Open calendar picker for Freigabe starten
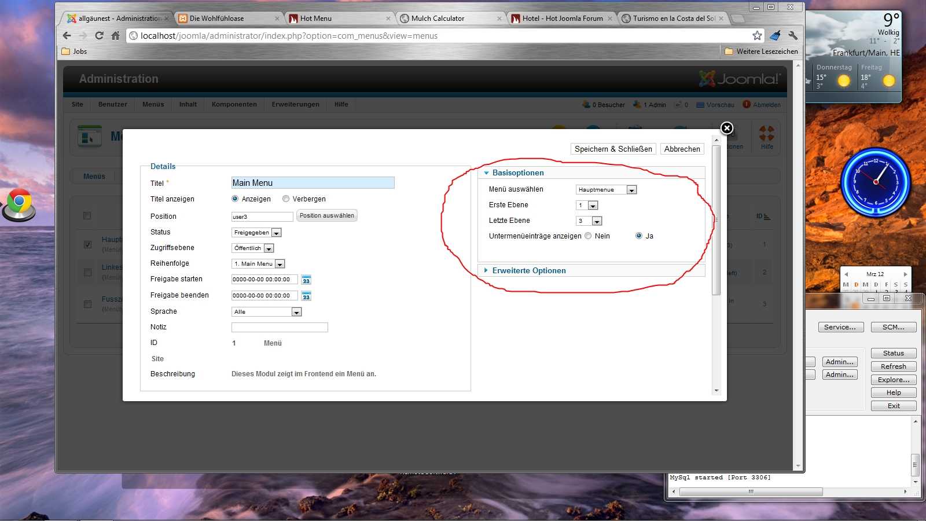The image size is (926, 521). 306,280
